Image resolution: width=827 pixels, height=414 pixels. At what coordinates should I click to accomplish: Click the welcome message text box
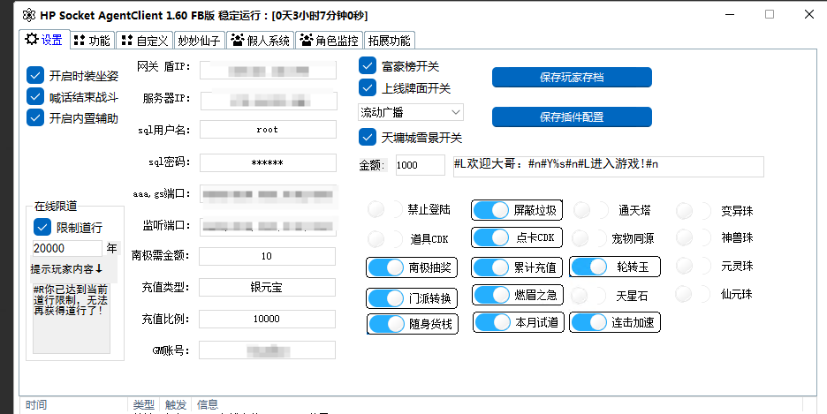[x=608, y=167]
